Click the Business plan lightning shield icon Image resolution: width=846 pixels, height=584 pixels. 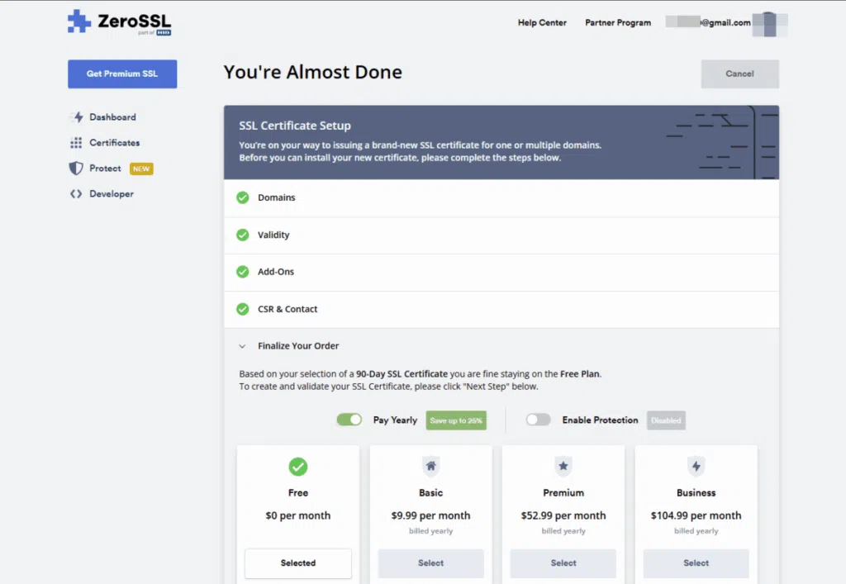[696, 467]
